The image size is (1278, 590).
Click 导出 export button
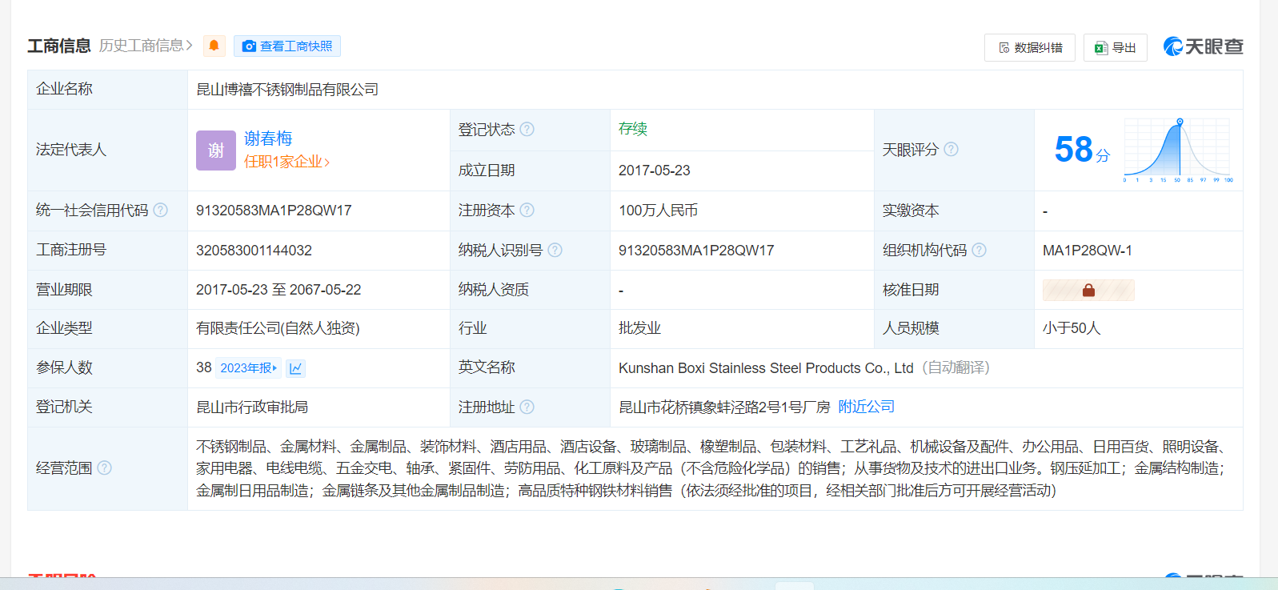click(1116, 48)
